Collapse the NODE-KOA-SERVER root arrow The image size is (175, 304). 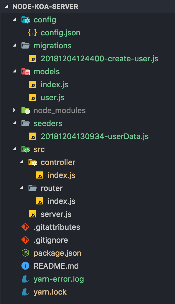(x=7, y=6)
